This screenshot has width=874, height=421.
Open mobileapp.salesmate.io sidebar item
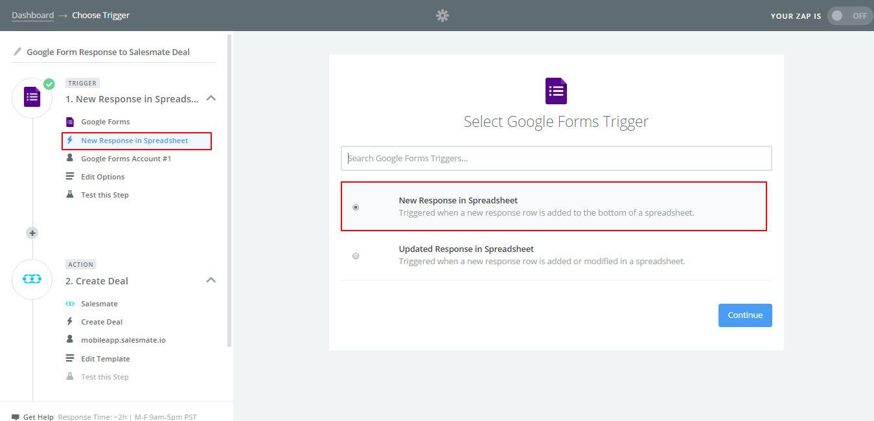(x=124, y=340)
